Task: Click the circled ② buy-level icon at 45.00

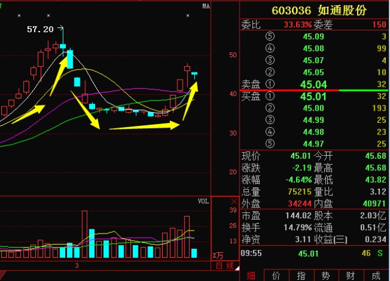Action: point(270,108)
